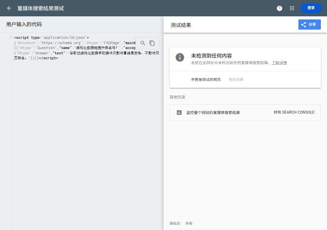Click the chart icon beside 监控整个网站
The height and width of the screenshot is (230, 327).
click(x=179, y=113)
